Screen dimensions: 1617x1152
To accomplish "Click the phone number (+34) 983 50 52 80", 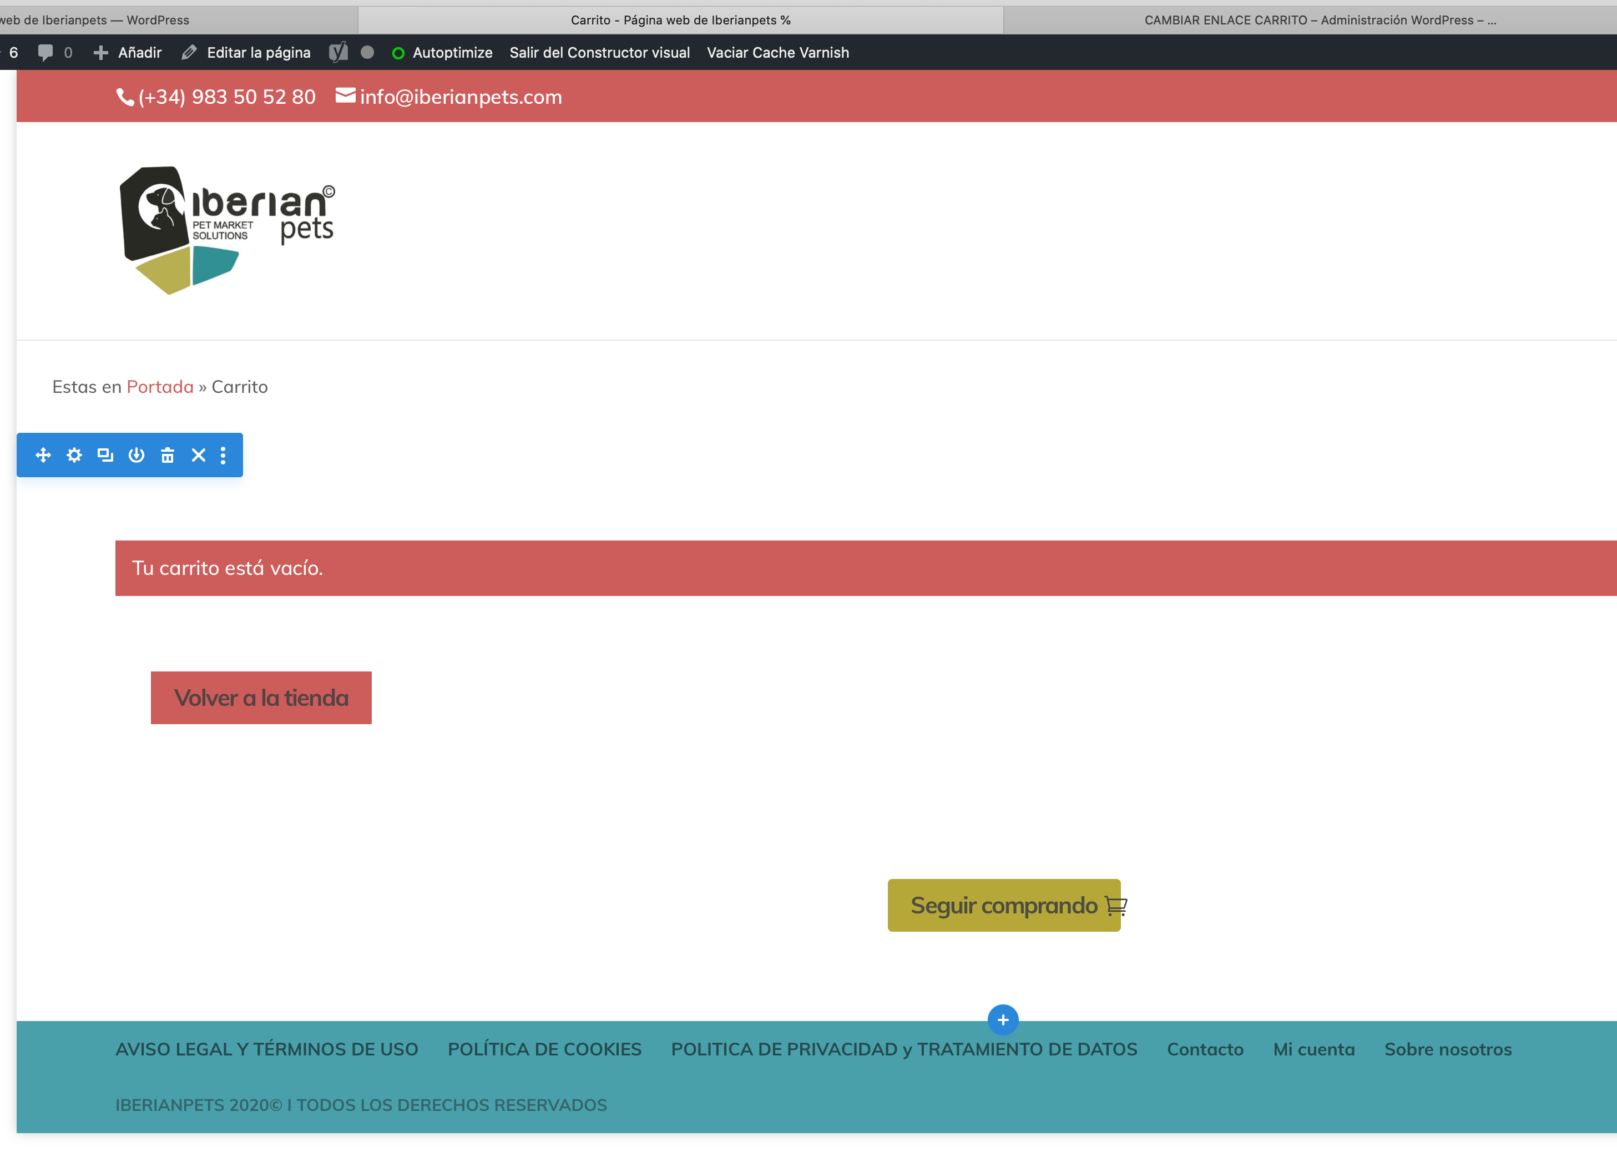I will pos(227,97).
